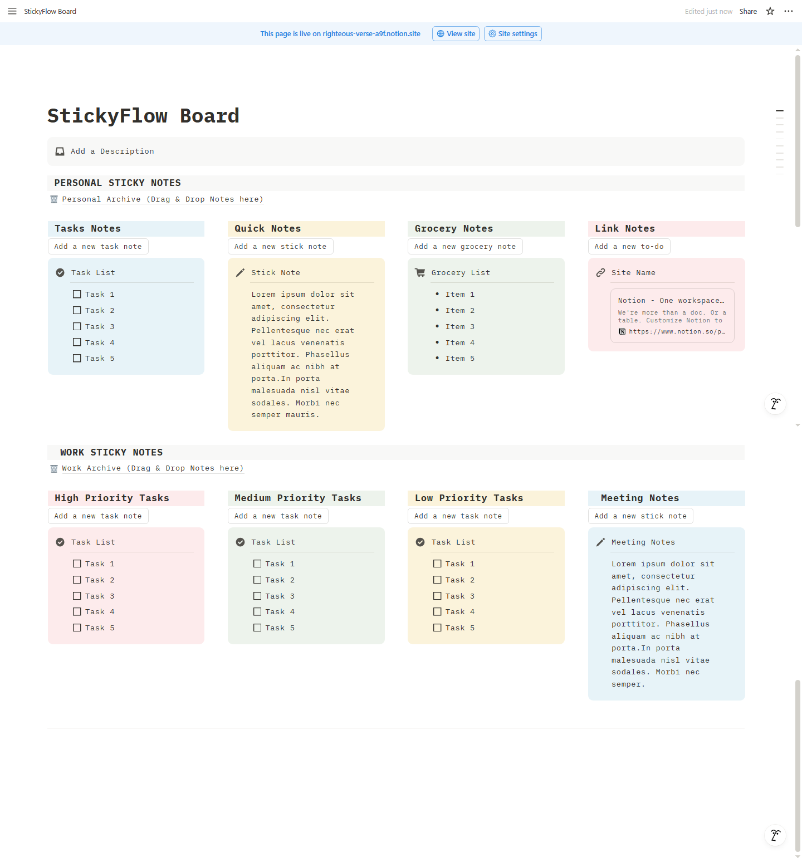This screenshot has width=802, height=862.
Task: Open the Share menu
Action: pos(748,11)
